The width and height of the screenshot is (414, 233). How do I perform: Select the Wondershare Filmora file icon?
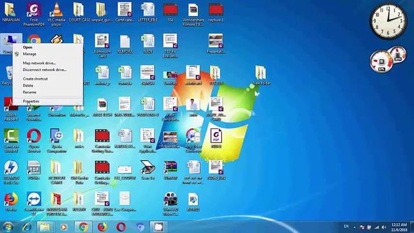[193, 14]
